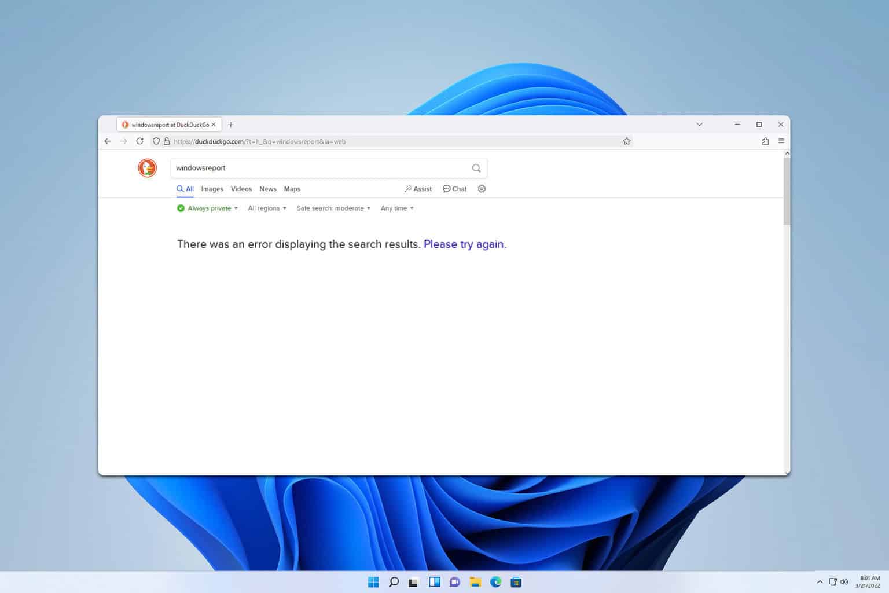Expand the Always private dropdown
The height and width of the screenshot is (593, 889).
pos(207,208)
